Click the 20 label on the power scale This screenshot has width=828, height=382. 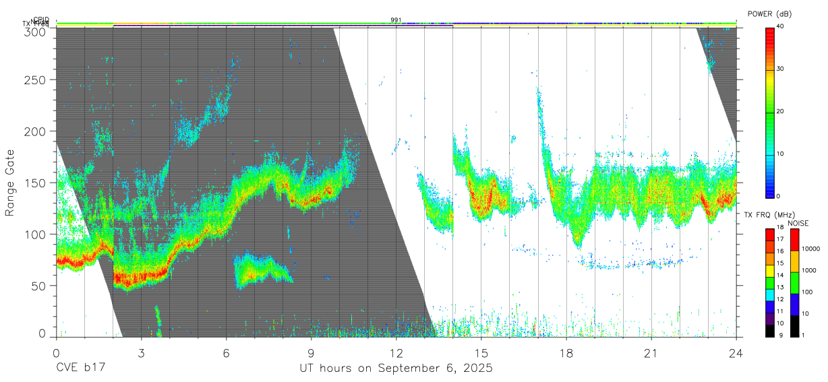[781, 112]
